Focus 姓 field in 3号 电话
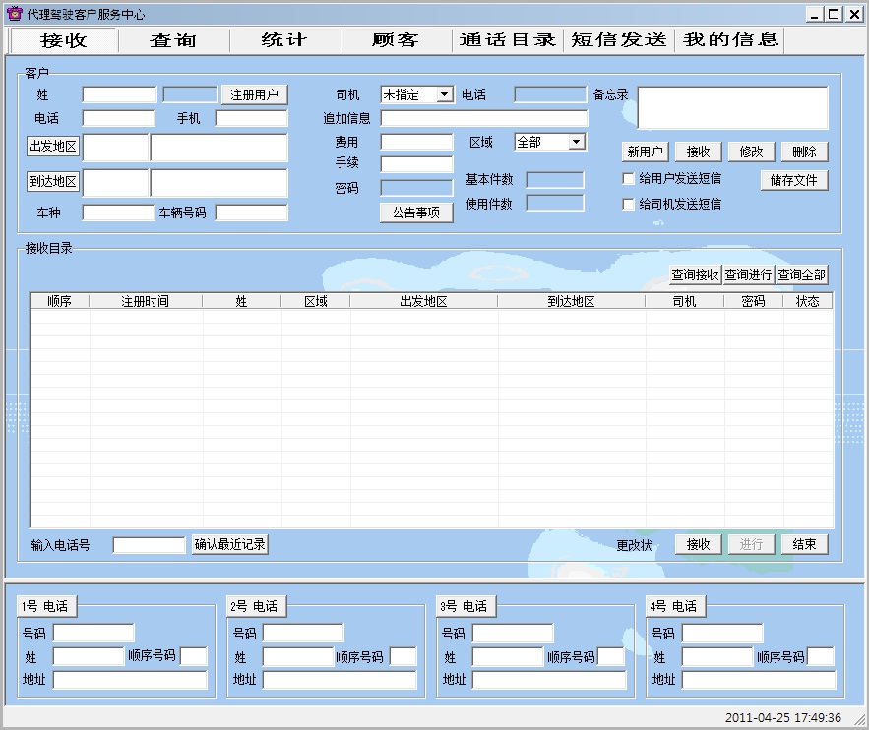 [508, 657]
